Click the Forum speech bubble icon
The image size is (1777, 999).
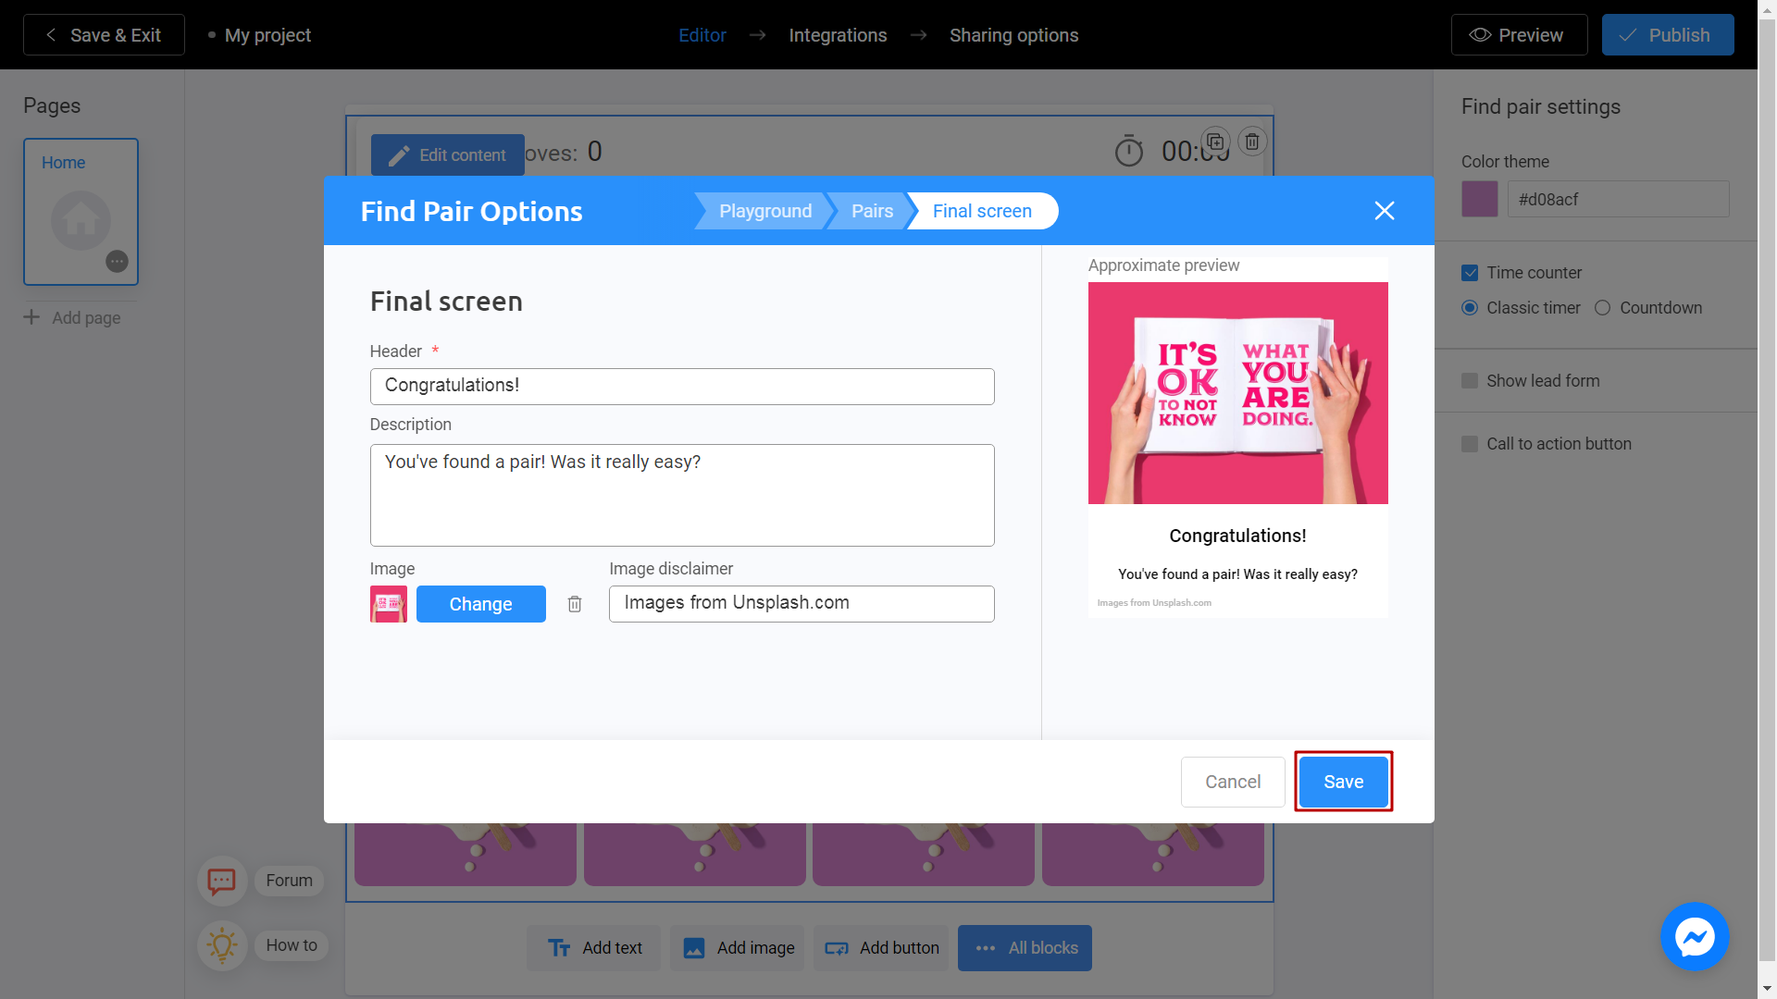(219, 880)
